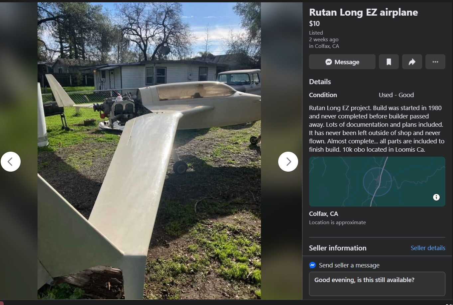Click the Messenger icon beside Send seller a message
This screenshot has width=453, height=305.
click(x=312, y=265)
